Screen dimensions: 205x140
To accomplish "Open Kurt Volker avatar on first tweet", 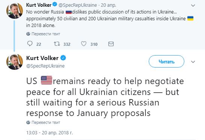I will click(15, 11).
